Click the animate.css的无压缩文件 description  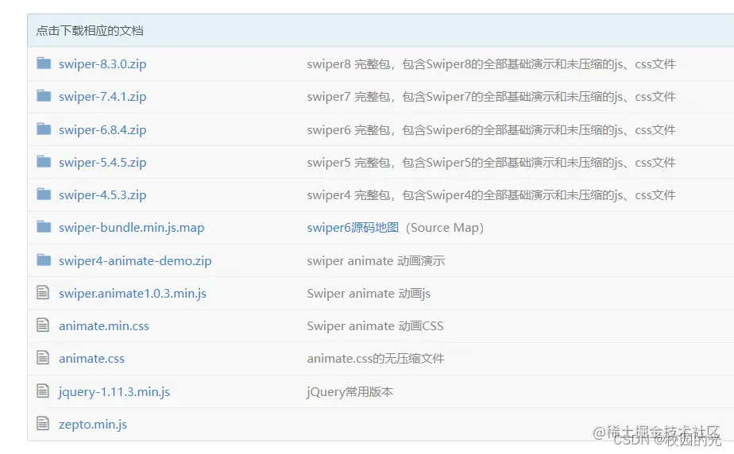[x=376, y=359]
